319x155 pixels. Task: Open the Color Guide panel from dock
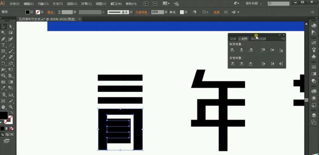tap(314, 33)
